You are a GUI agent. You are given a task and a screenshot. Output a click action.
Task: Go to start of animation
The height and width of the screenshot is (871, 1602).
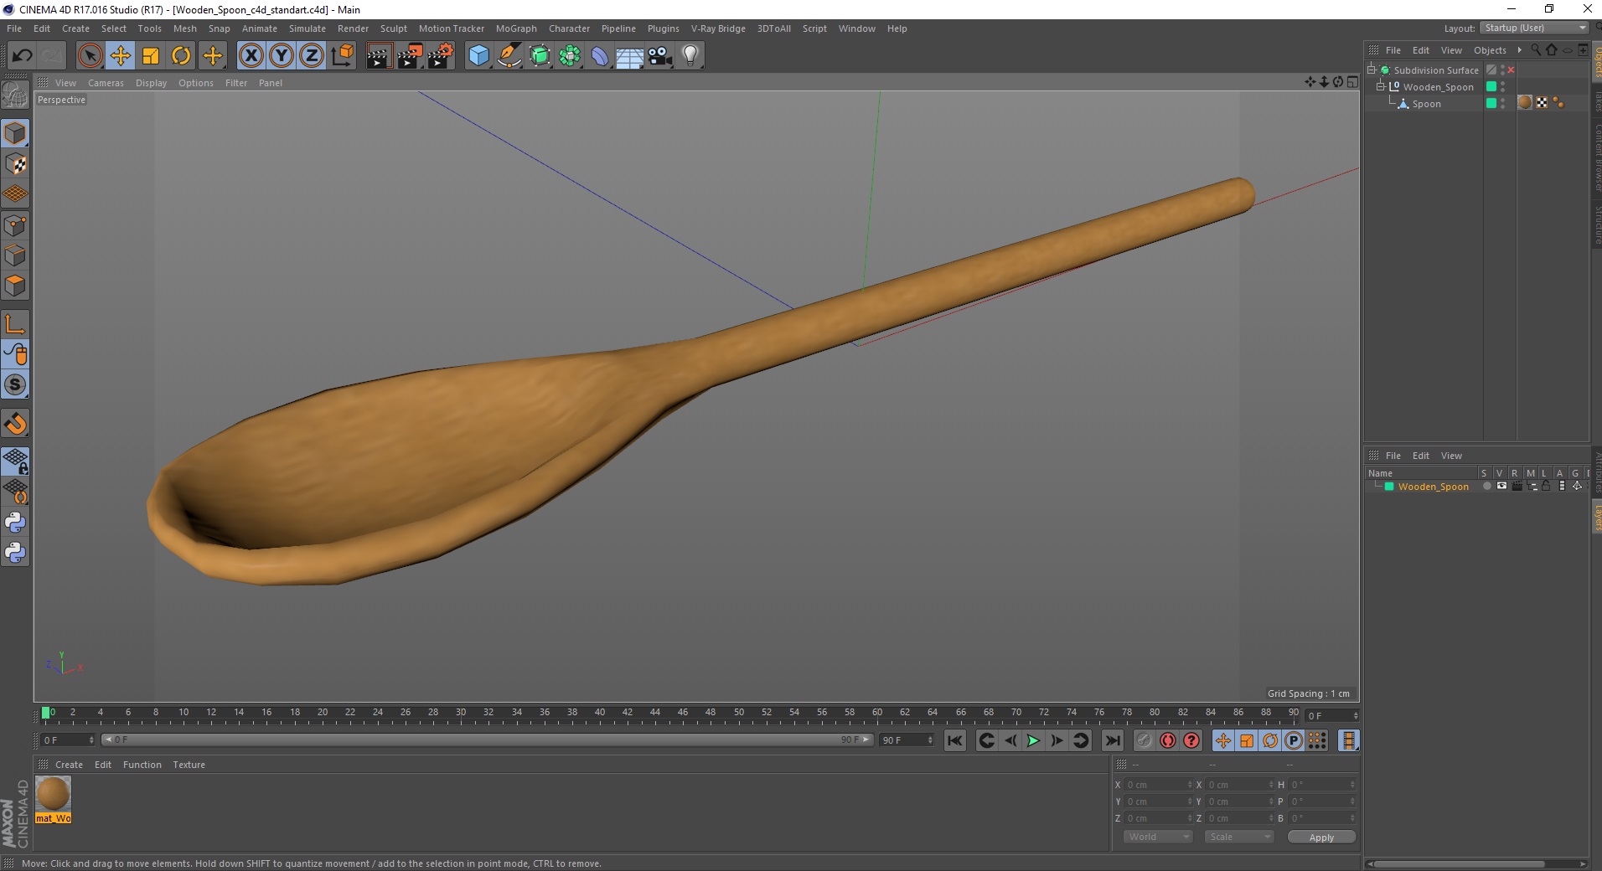pyautogui.click(x=955, y=740)
